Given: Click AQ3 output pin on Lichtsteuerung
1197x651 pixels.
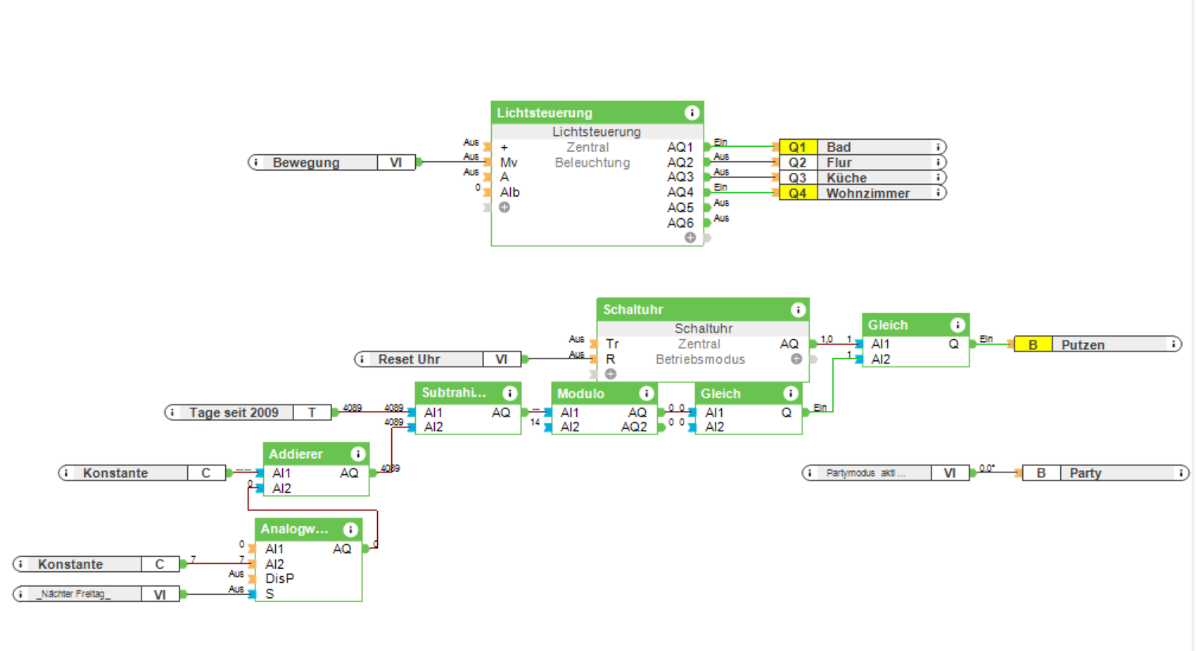Looking at the screenshot, I should (x=707, y=177).
